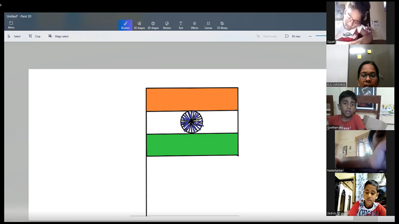Open the 2D shapes panel
Image resolution: width=399 pixels, height=224 pixels.
(139, 25)
